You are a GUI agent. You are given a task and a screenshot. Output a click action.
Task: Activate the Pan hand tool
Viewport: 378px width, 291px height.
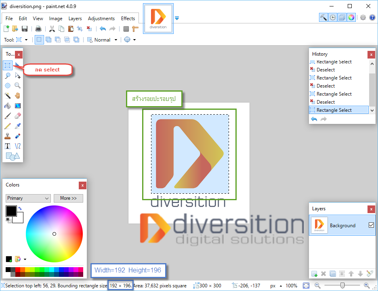pos(18,96)
